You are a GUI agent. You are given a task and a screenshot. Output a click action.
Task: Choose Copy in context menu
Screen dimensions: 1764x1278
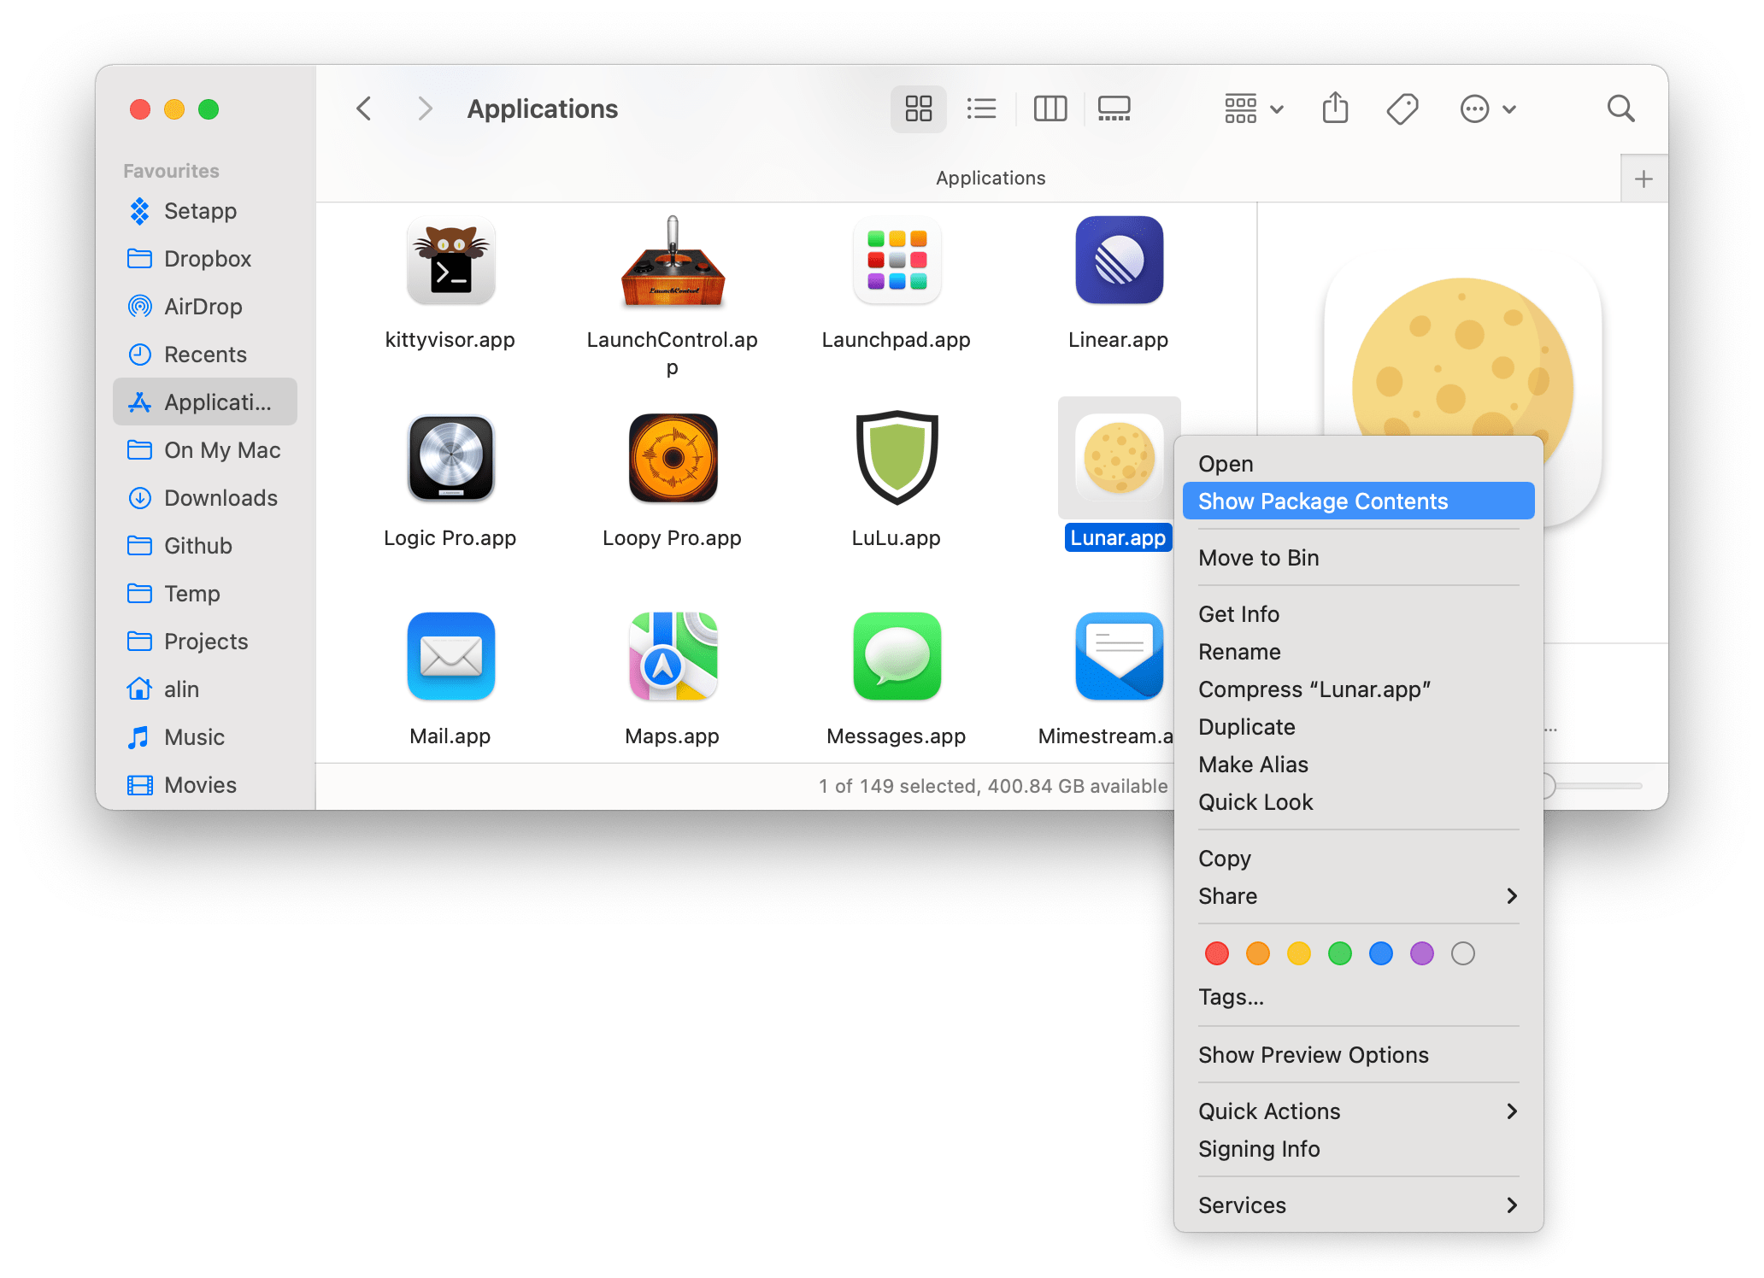1358,859
